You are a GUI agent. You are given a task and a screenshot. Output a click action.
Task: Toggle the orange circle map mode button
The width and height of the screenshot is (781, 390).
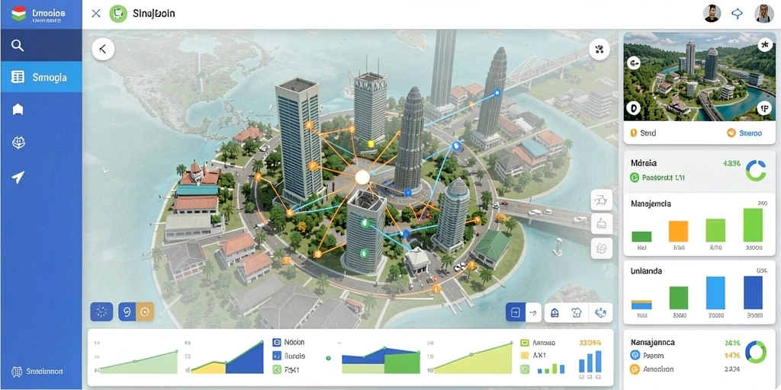145,312
